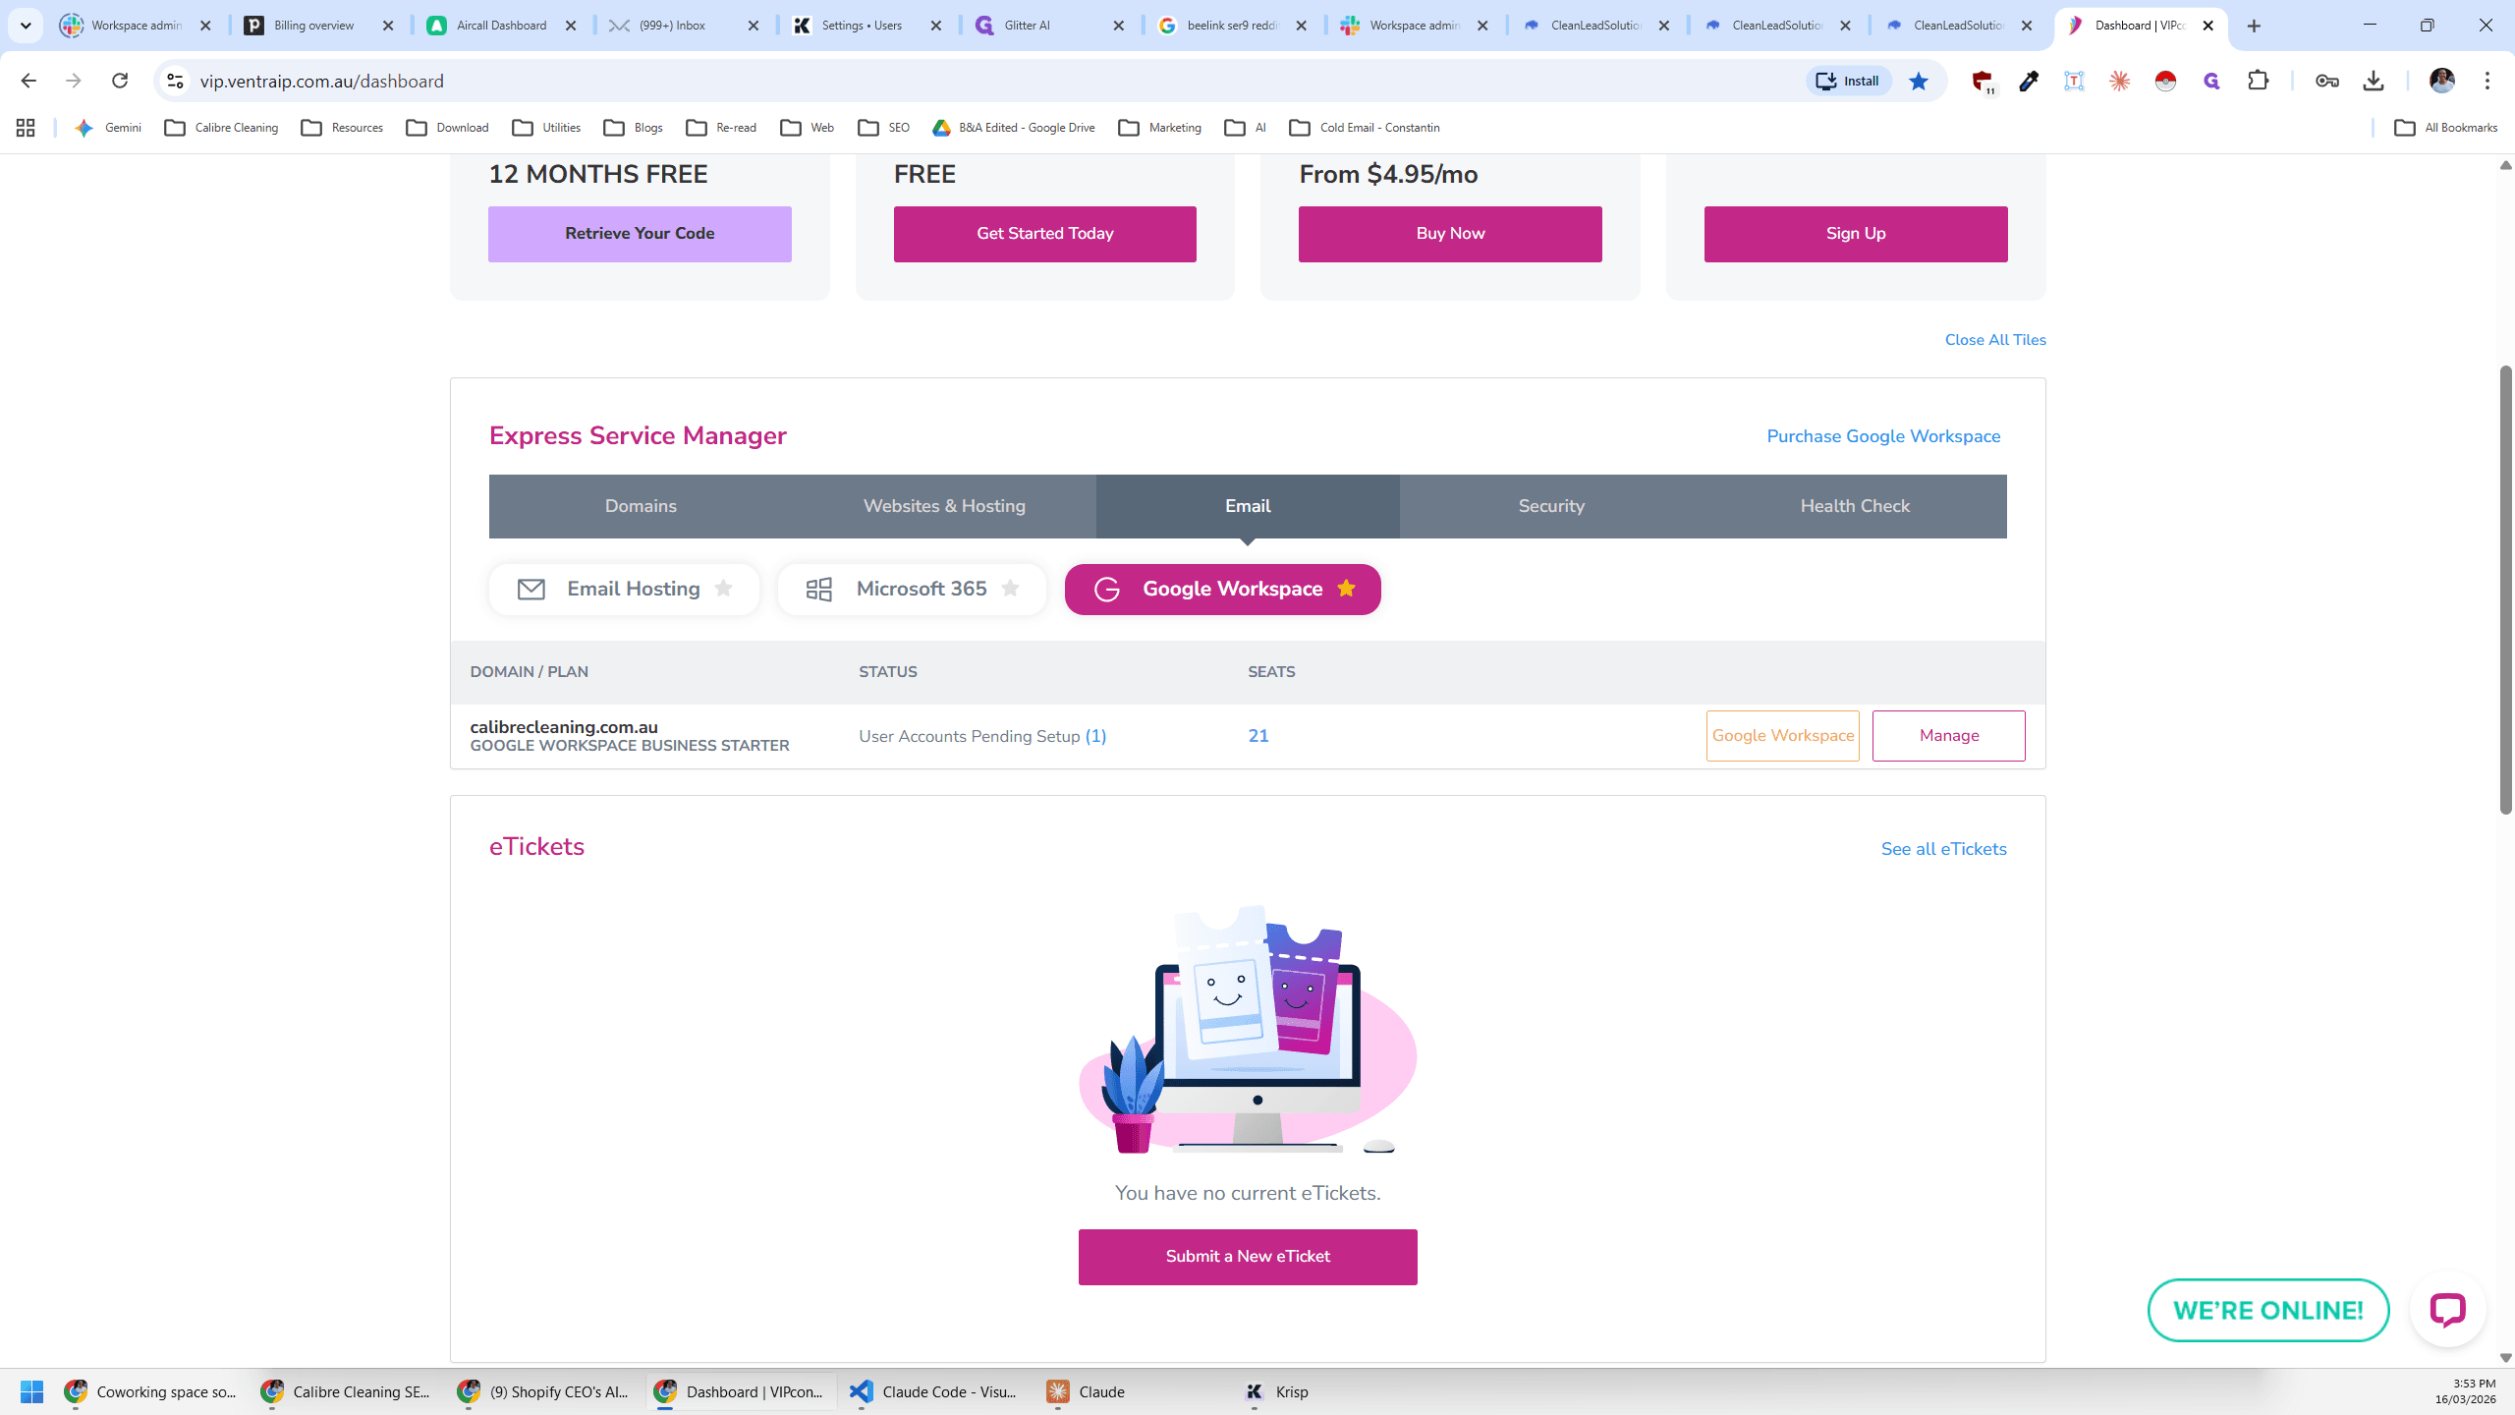This screenshot has width=2515, height=1415.
Task: Click the Buy Now button
Action: pos(1450,234)
